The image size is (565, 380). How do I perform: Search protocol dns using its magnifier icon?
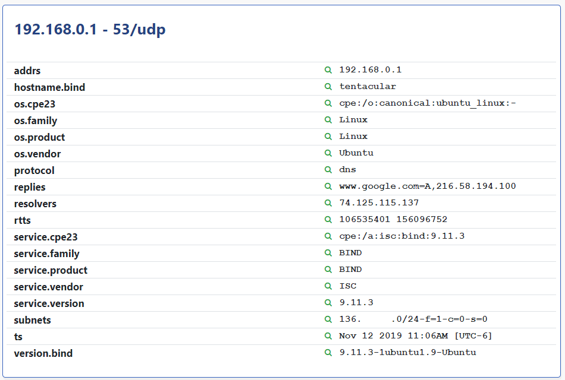click(328, 170)
